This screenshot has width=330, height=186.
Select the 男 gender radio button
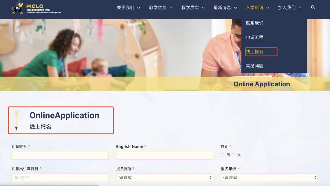tap(222, 155)
